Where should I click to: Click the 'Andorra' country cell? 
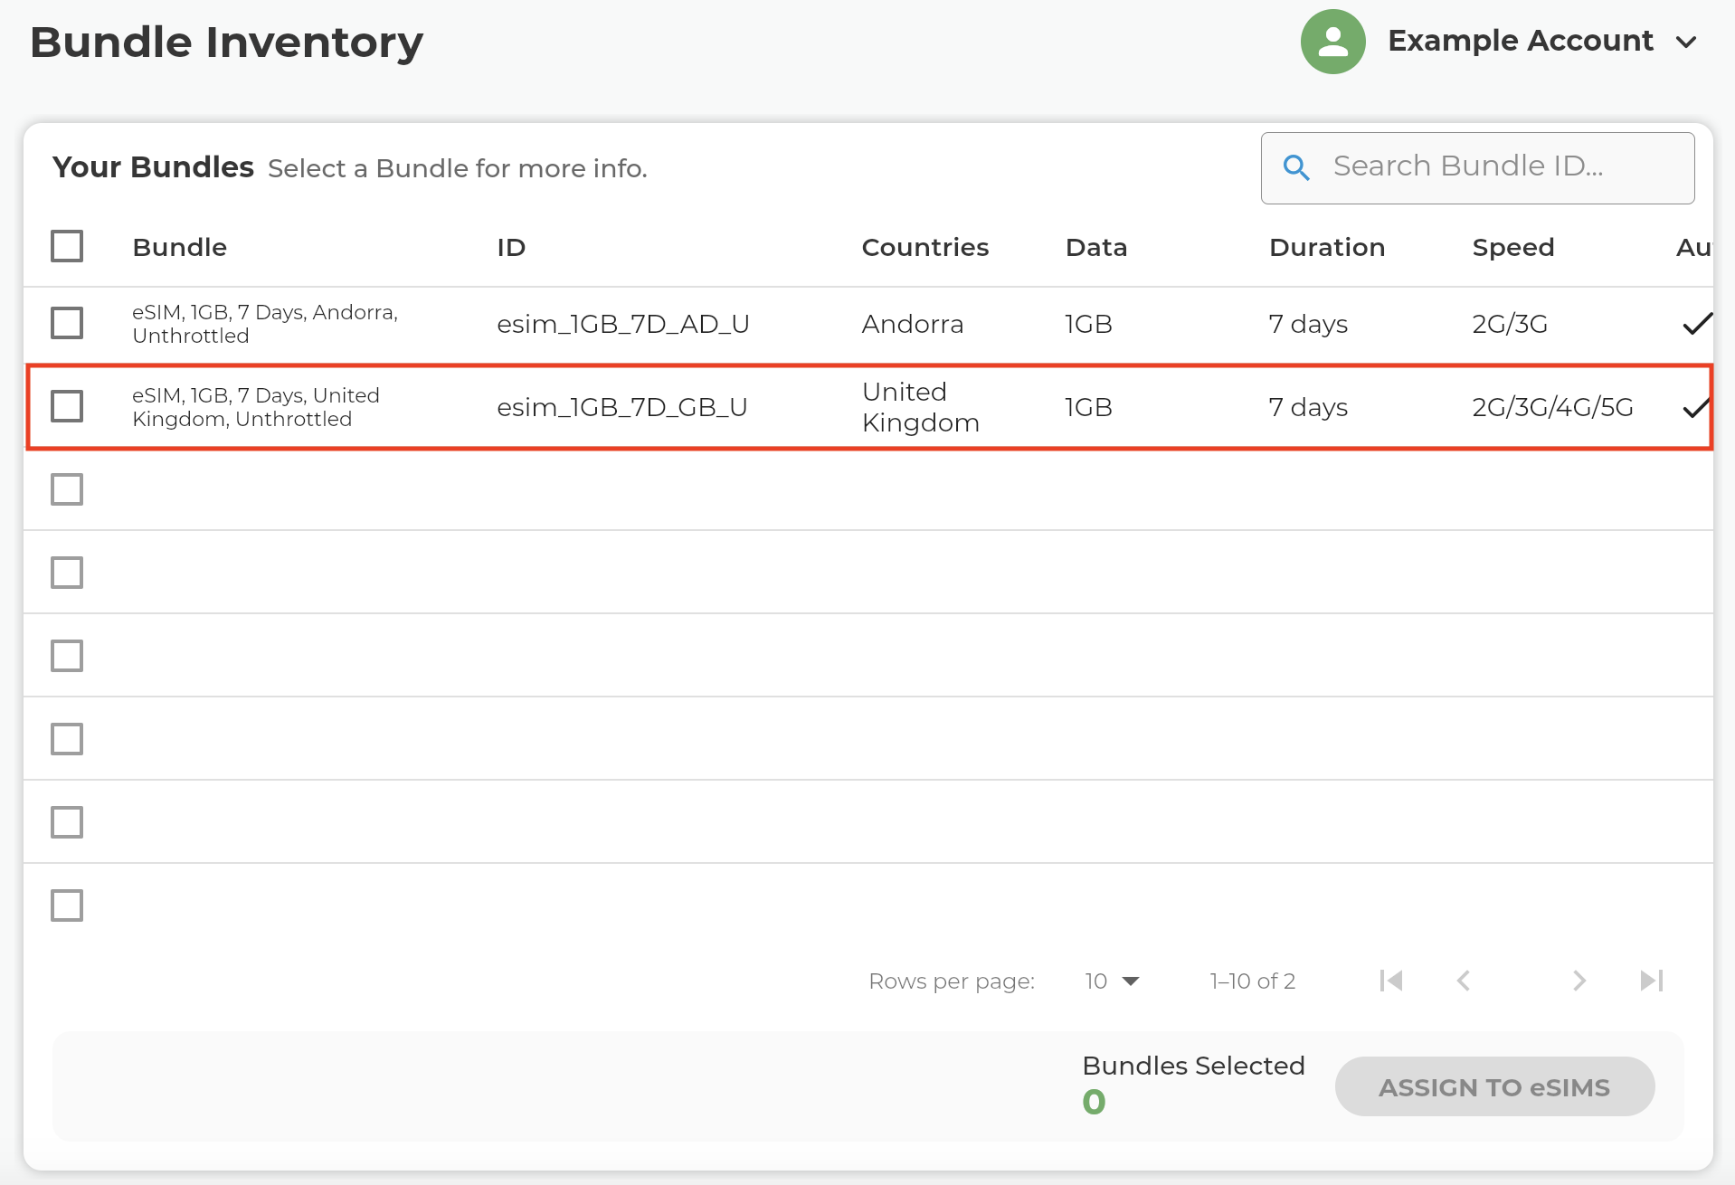click(x=913, y=324)
